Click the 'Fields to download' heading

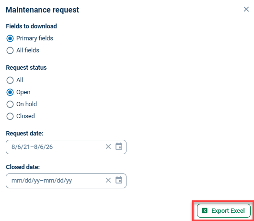click(x=32, y=26)
